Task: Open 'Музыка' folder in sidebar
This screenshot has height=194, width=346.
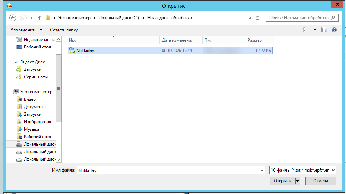Action: pos(31,129)
